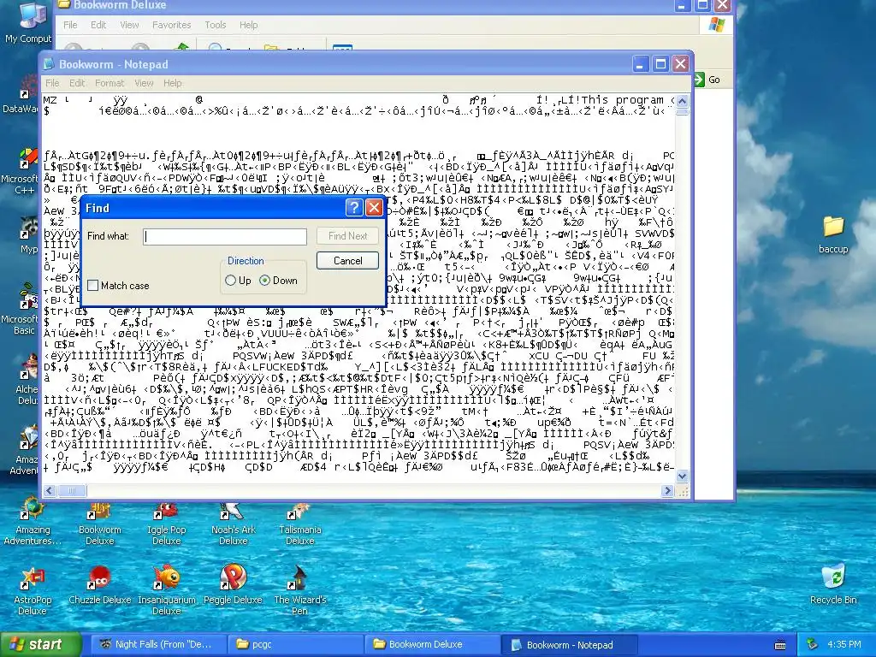Click the Find dialog help question mark
Viewport: 876px width, 657px height.
(354, 208)
